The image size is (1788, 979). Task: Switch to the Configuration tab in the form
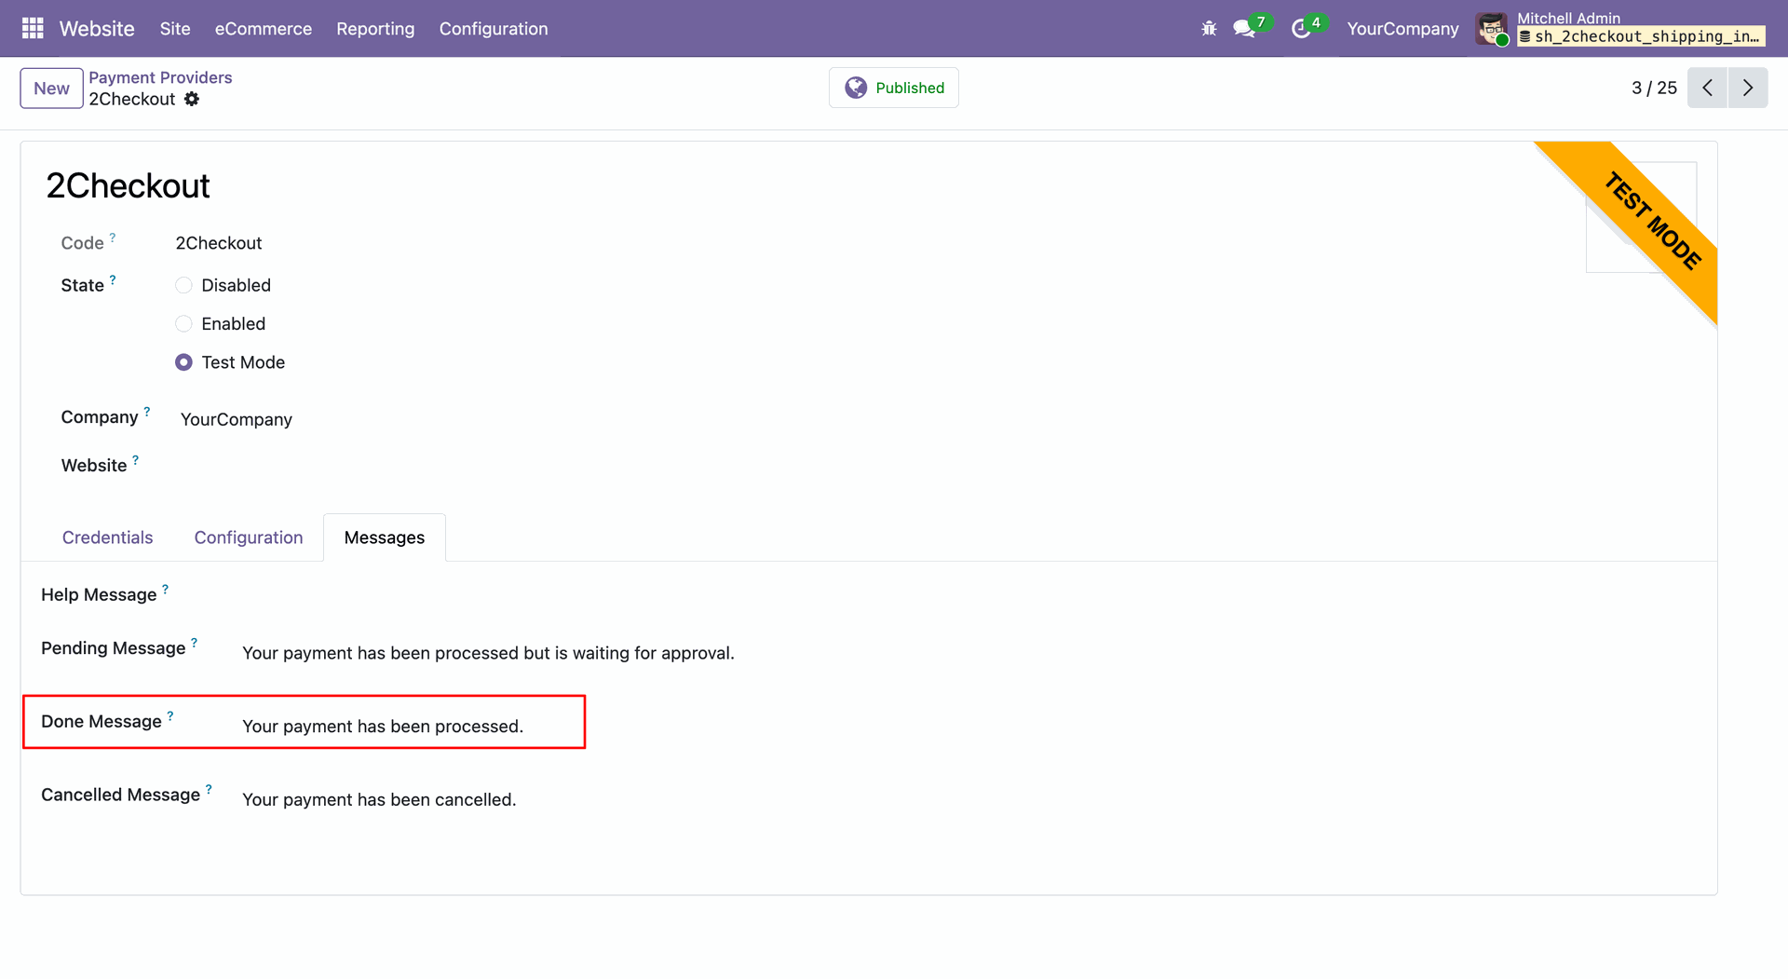249,537
